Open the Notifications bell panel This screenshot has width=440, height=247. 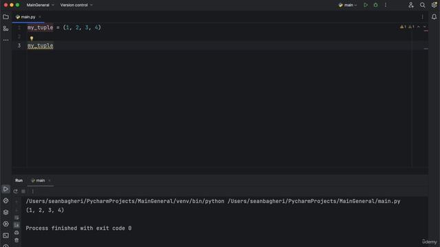434,16
